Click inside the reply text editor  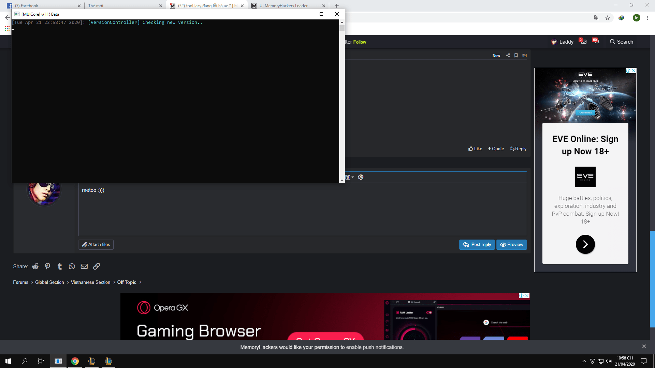303,210
